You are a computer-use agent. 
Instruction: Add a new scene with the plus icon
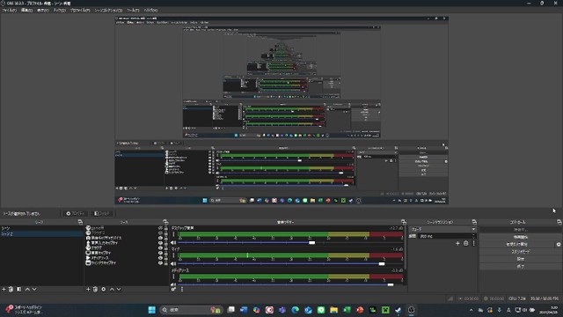[x=4, y=289]
